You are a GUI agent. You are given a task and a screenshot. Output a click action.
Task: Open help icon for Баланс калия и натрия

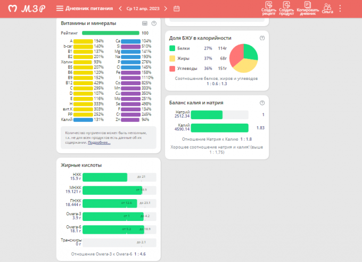point(262,103)
